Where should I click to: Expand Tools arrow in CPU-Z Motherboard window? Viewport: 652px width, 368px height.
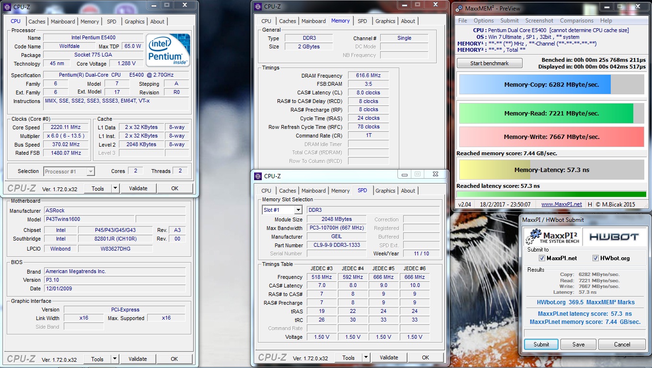pos(115,359)
